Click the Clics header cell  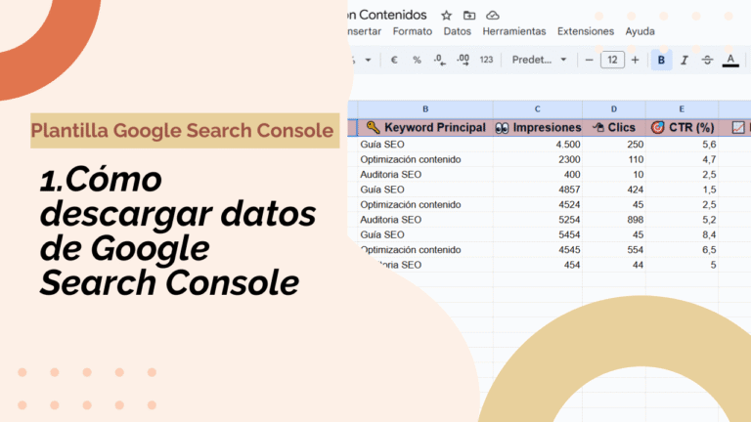tap(613, 127)
